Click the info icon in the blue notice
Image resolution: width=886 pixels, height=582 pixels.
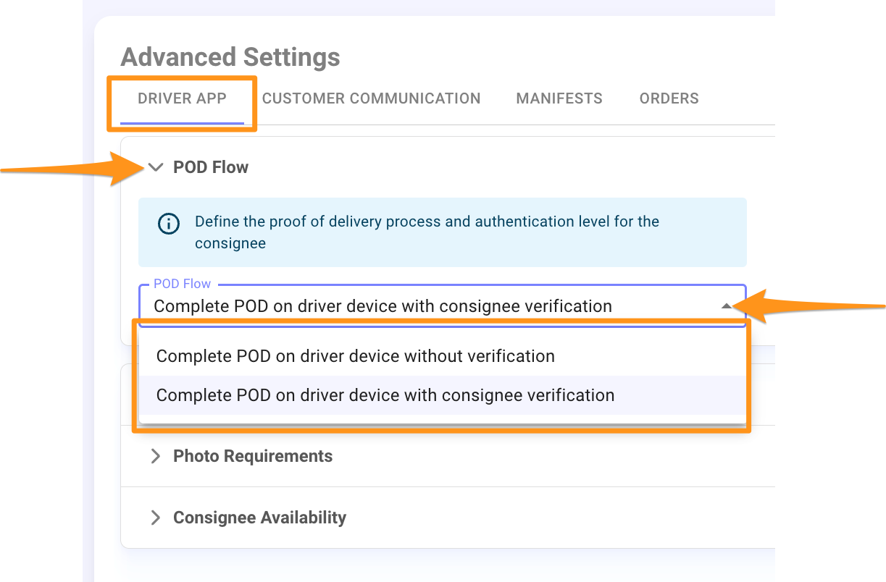tap(169, 224)
